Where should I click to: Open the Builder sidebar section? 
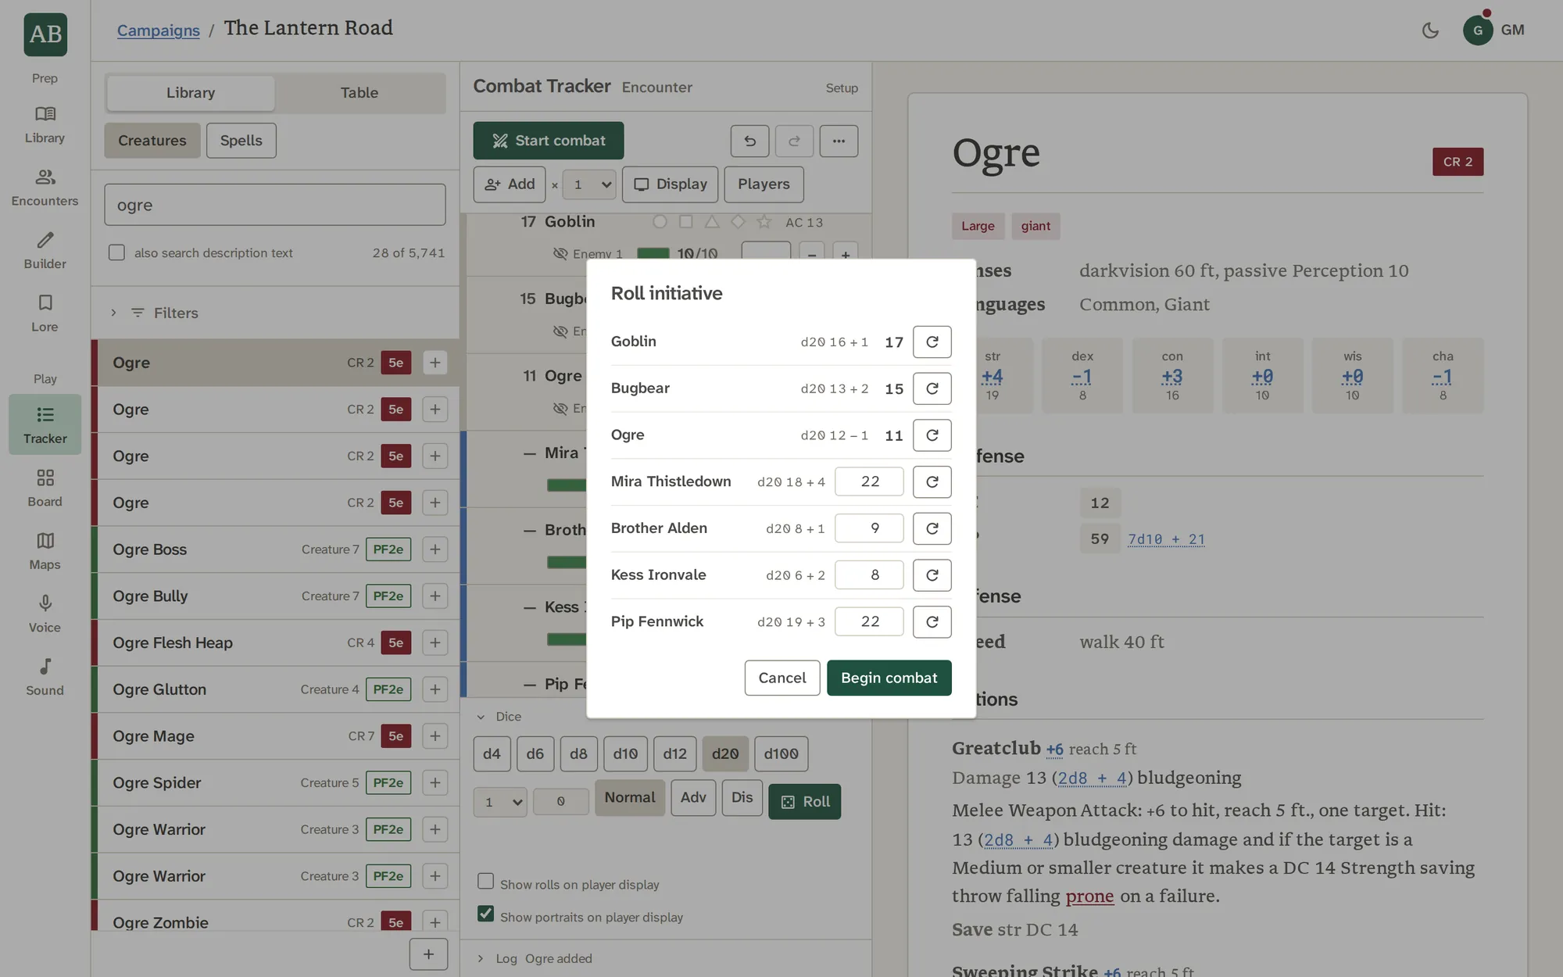click(45, 251)
